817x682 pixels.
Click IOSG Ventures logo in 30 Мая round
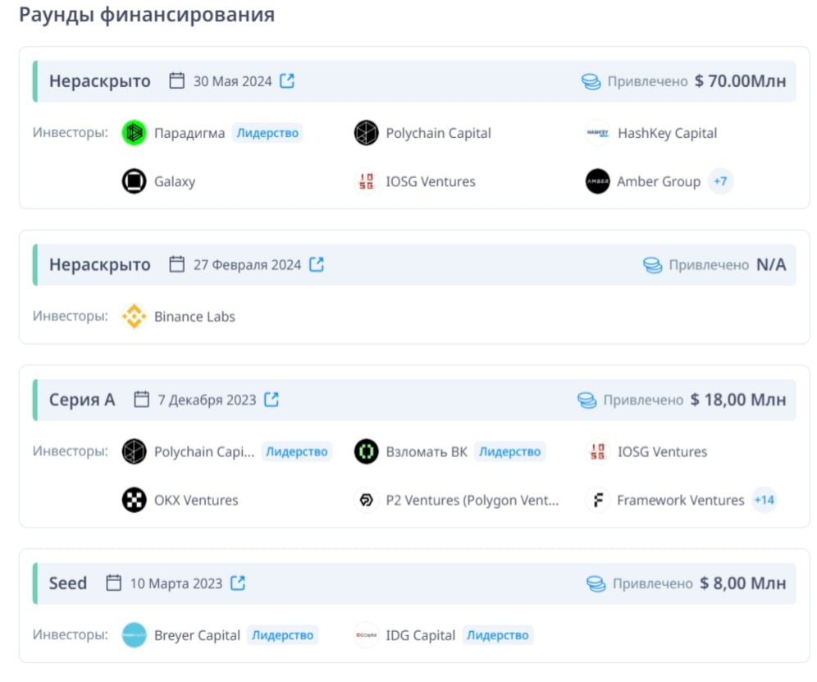(367, 181)
